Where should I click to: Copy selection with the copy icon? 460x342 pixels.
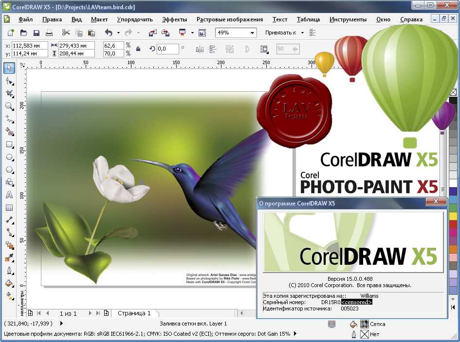click(x=79, y=33)
